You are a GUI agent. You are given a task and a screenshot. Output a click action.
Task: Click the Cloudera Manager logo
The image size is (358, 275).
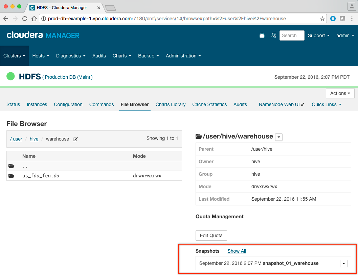click(43, 35)
